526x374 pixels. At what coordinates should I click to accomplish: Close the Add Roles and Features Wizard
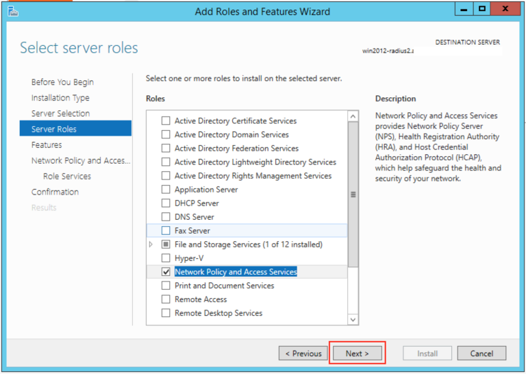click(x=505, y=9)
